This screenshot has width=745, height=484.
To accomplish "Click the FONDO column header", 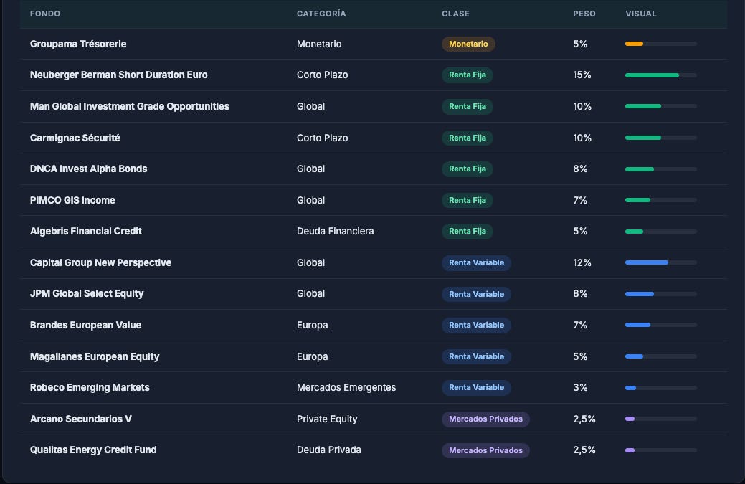I will [45, 14].
